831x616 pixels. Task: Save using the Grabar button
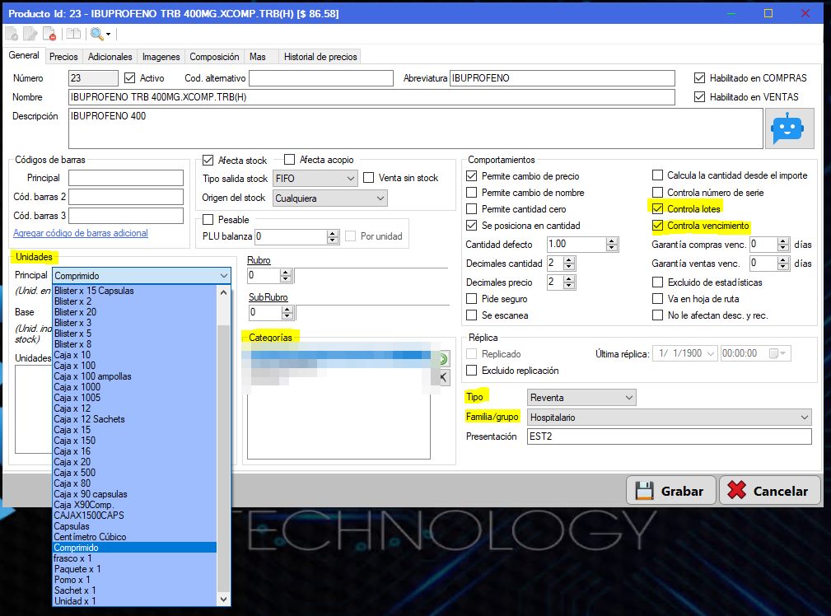671,490
